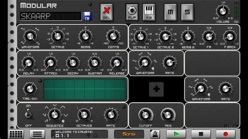This screenshot has height=139, width=248.
Task: Click the VU meter
Action: point(236,11)
